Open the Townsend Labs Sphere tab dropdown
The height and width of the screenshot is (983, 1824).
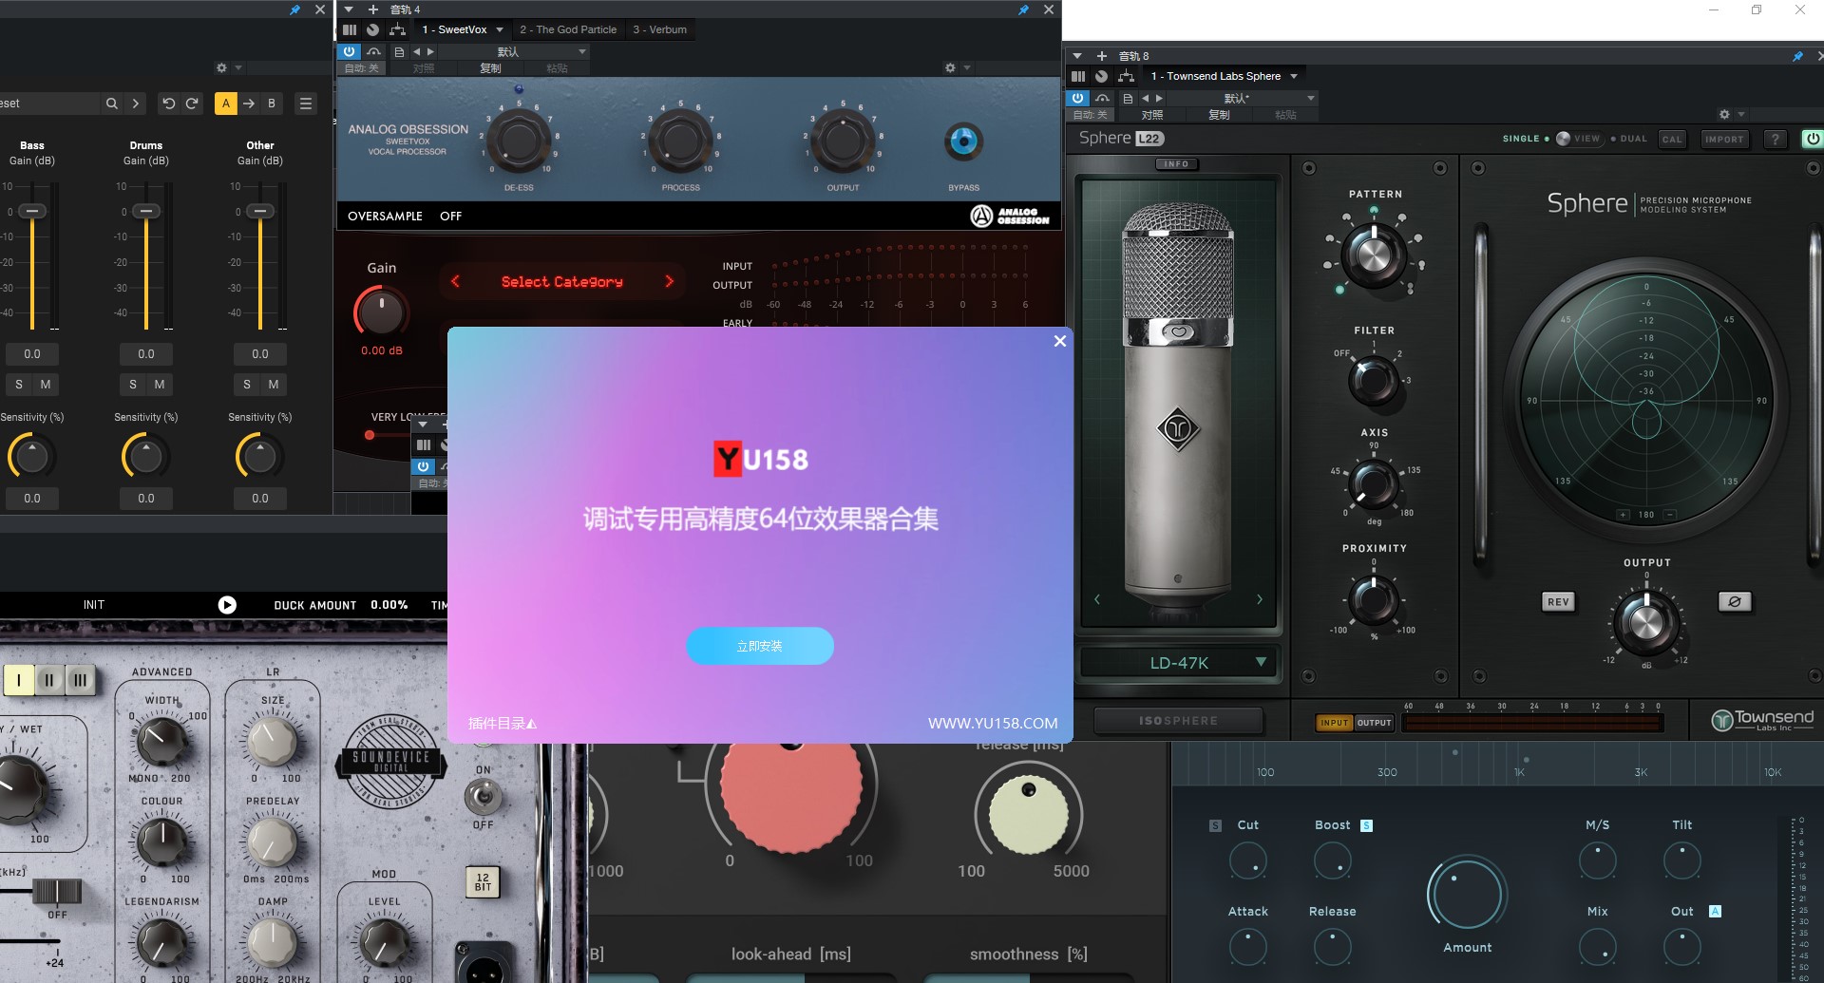coord(1294,76)
